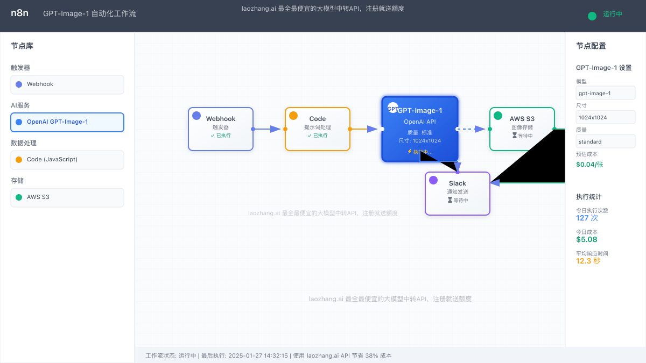Click the hourglass icon in the AWS S3 node
Image resolution: width=646 pixels, height=363 pixels.
click(514, 136)
